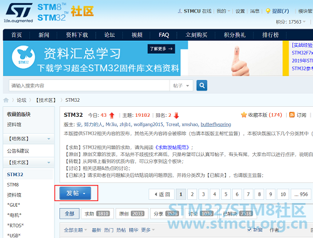Open FAQ in the navigation bar
Image resolution: width=313 pixels, height=238 pixels.
click(164, 35)
